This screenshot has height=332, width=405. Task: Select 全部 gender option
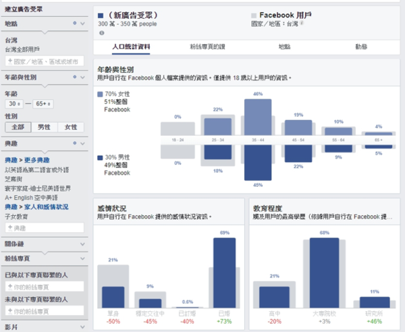pos(18,127)
